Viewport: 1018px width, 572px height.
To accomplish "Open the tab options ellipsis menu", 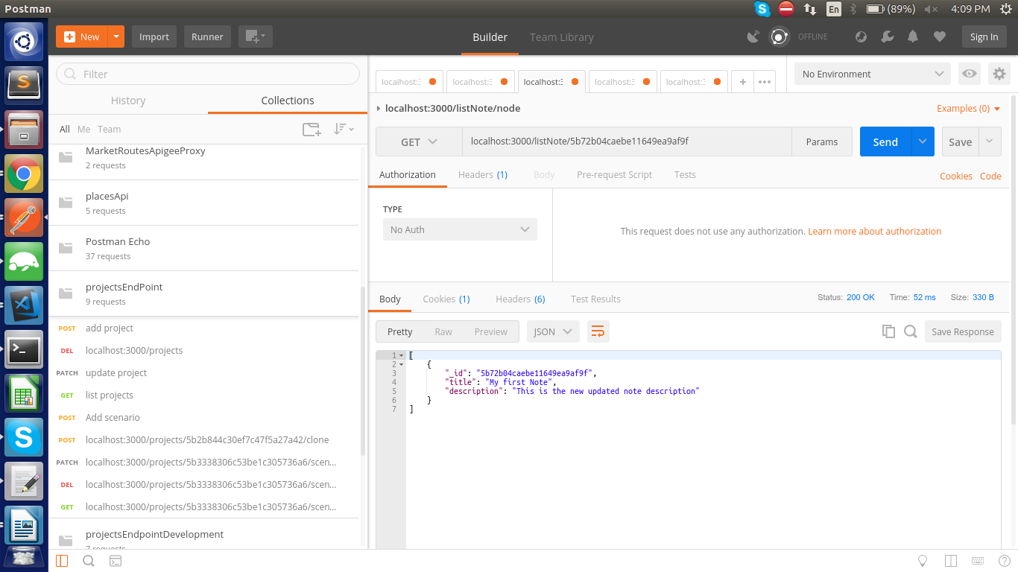I will [765, 82].
